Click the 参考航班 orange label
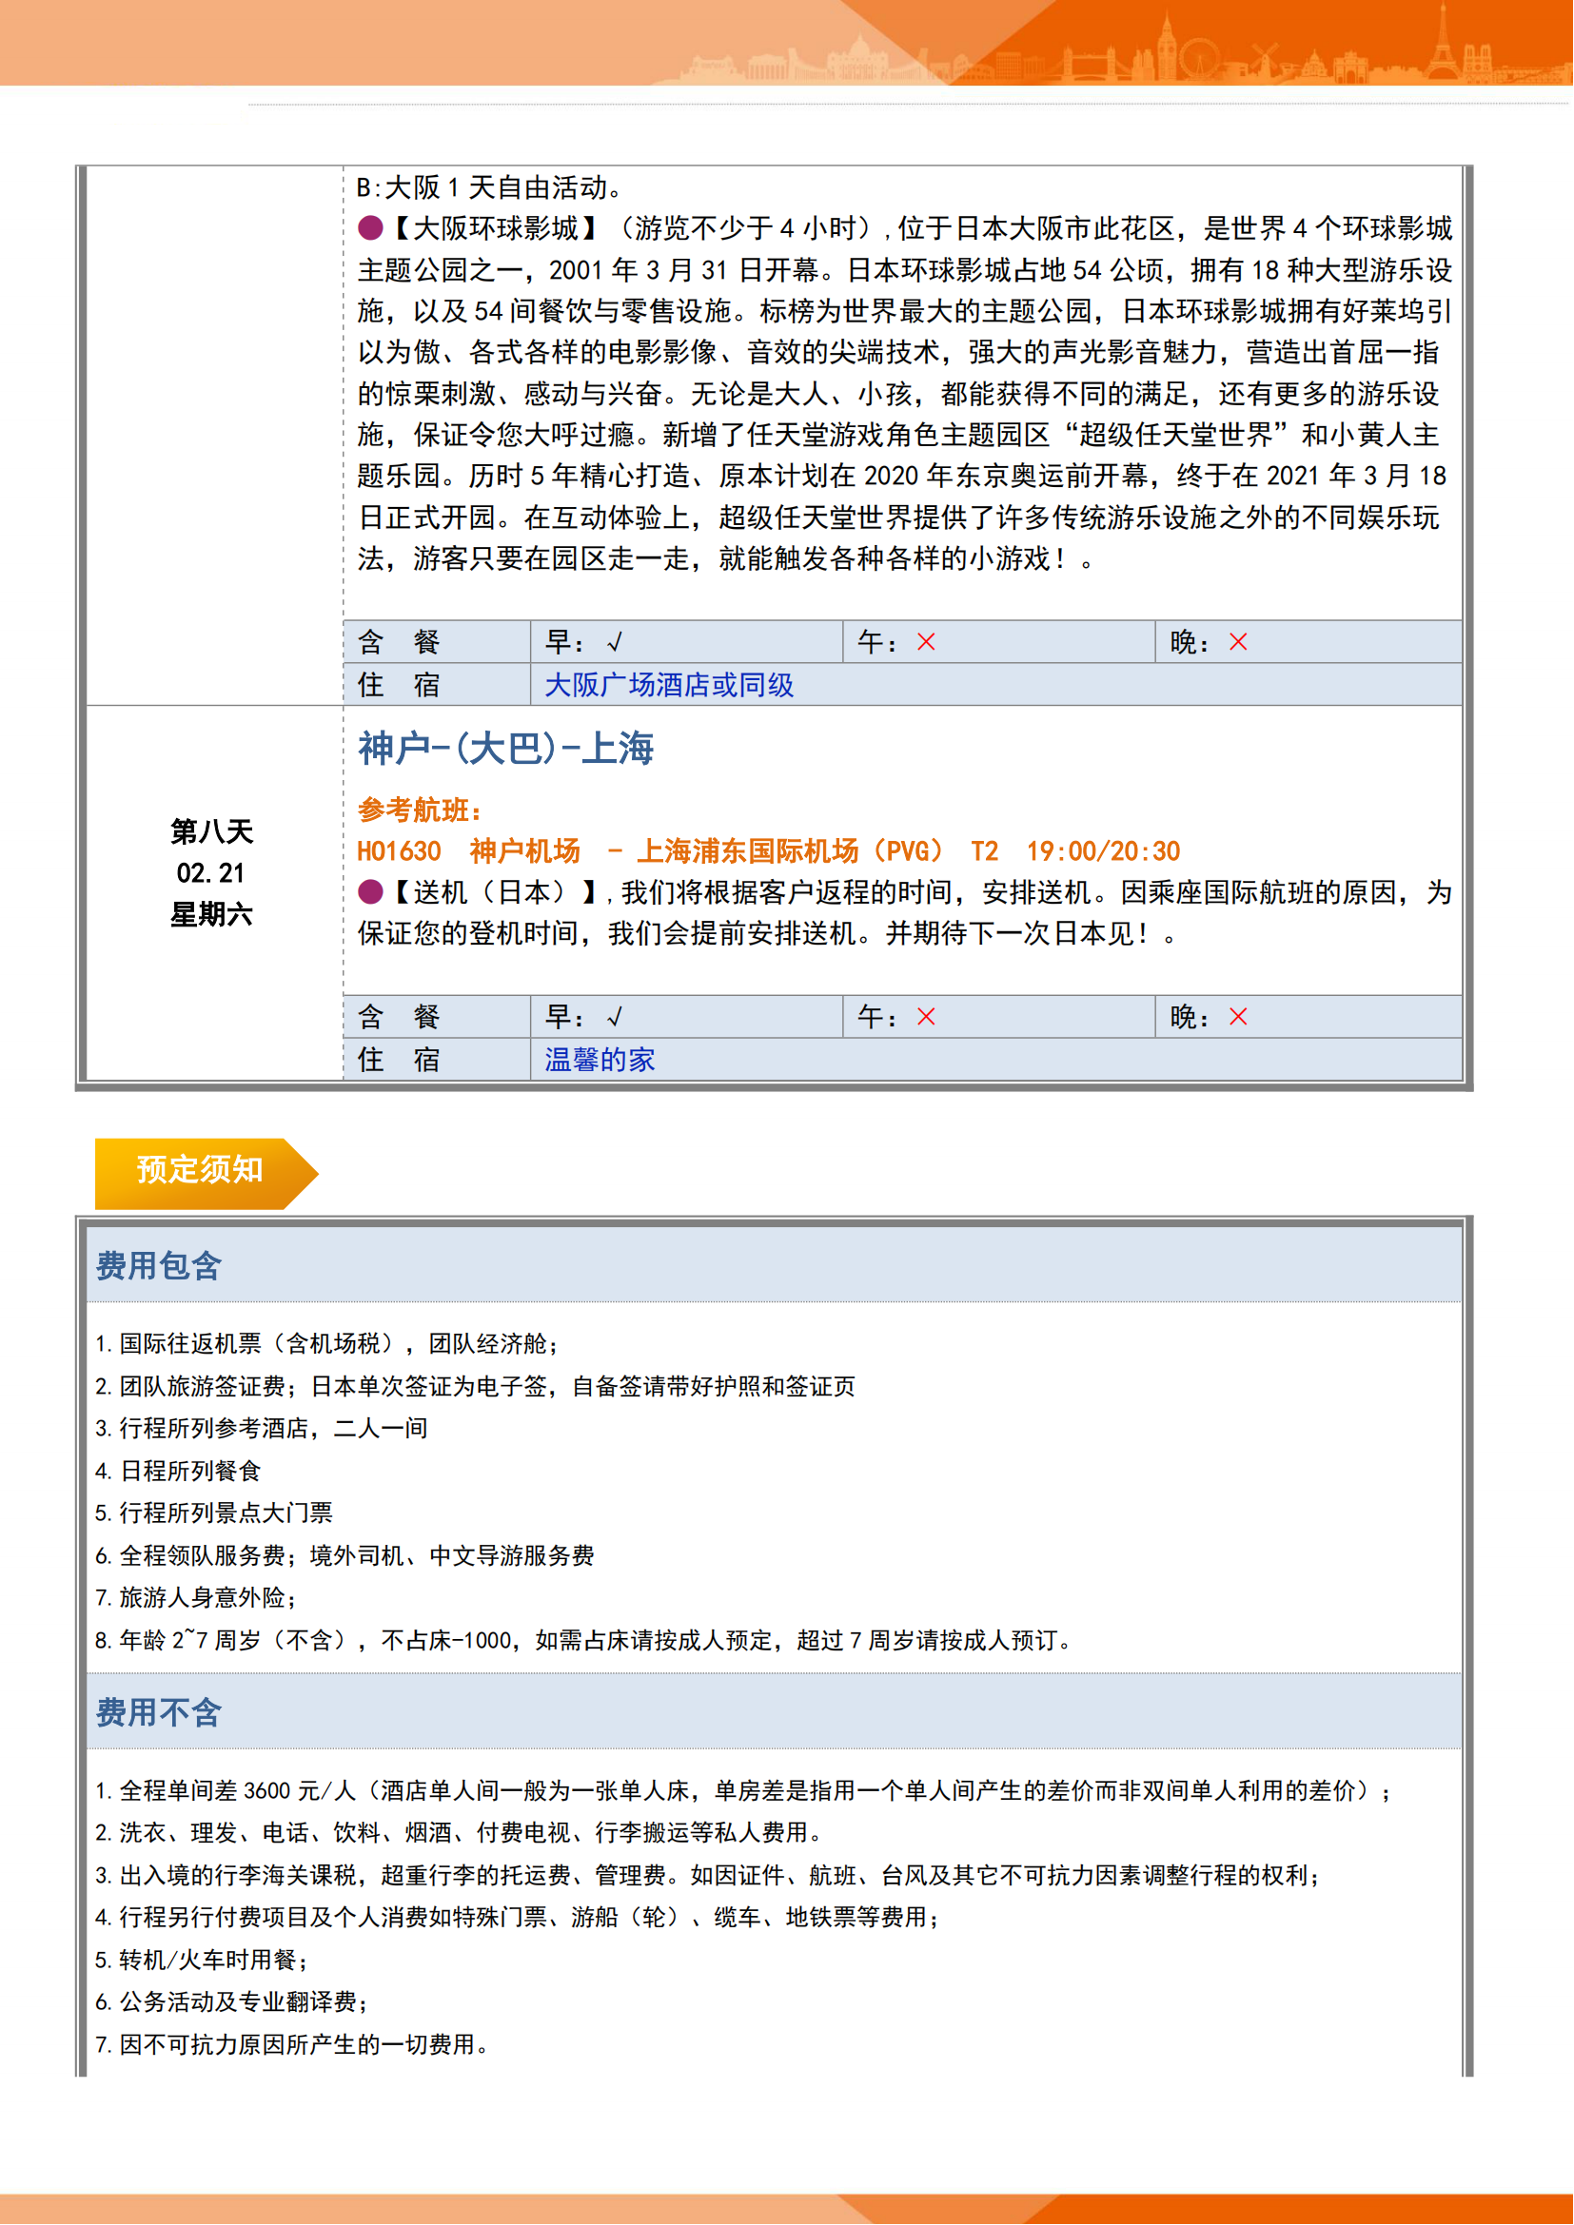This screenshot has width=1574, height=2225. 420,810
